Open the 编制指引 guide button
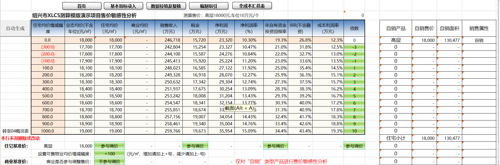 (208, 6)
